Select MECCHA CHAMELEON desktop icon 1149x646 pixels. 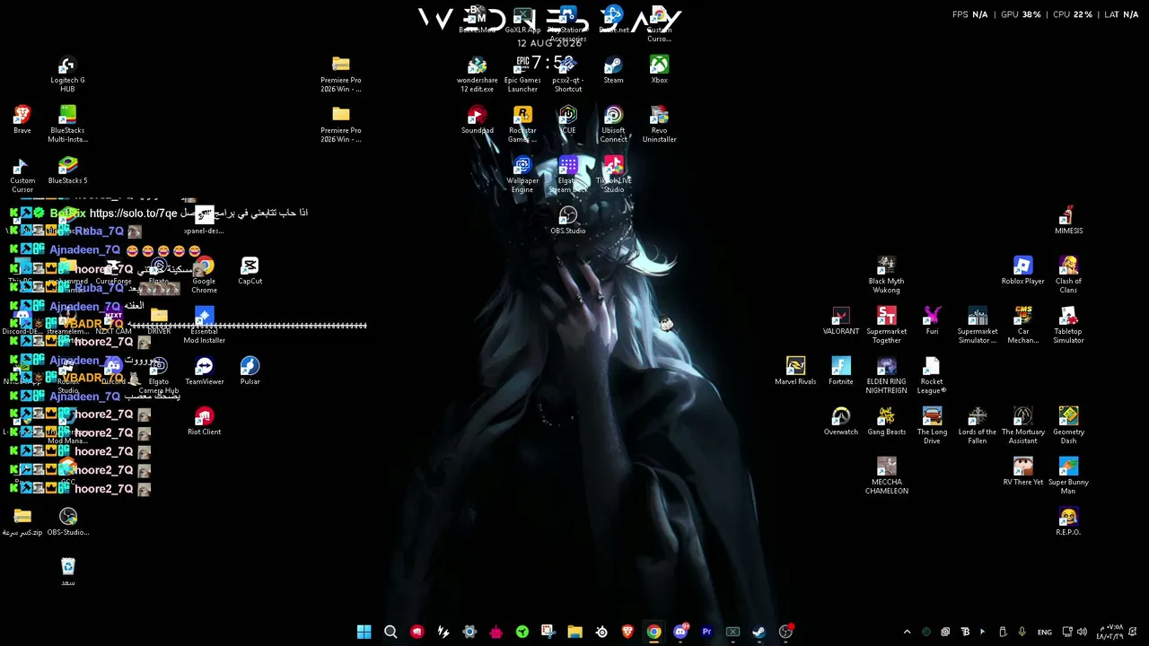886,476
